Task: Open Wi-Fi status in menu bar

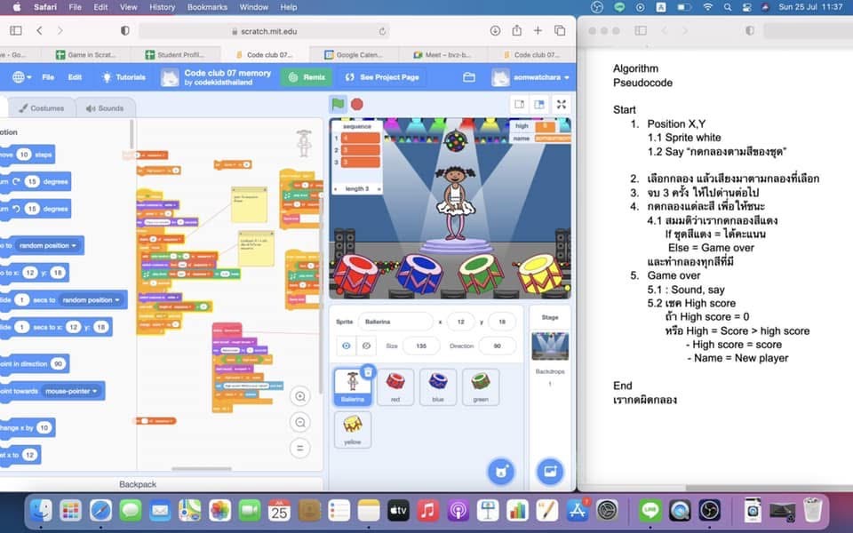Action: [x=708, y=7]
